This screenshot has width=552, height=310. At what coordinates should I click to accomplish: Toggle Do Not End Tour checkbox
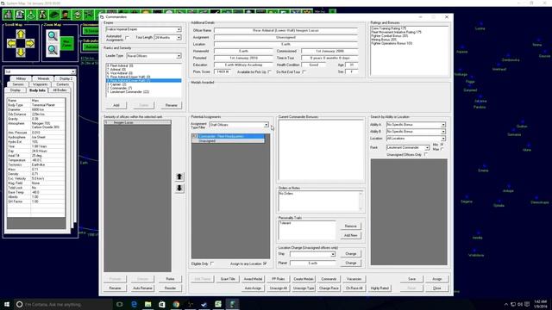tap(304, 71)
